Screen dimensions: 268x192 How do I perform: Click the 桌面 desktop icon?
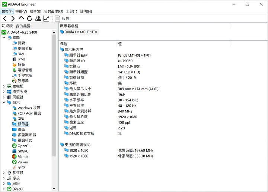pyautogui.click(x=15, y=129)
